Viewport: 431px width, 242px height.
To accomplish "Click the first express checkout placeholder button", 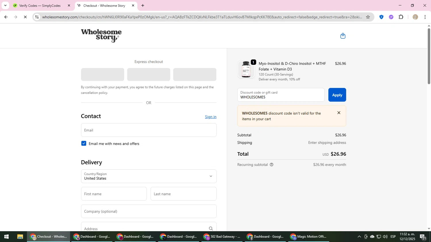I will coord(103,75).
